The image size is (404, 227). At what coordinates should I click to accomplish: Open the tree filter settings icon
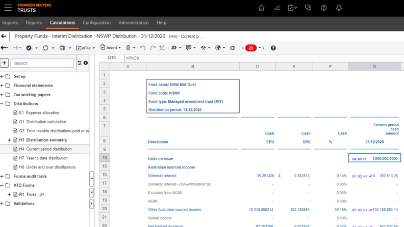(80, 63)
